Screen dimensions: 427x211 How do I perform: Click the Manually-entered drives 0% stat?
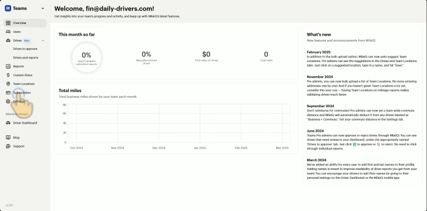[146, 57]
